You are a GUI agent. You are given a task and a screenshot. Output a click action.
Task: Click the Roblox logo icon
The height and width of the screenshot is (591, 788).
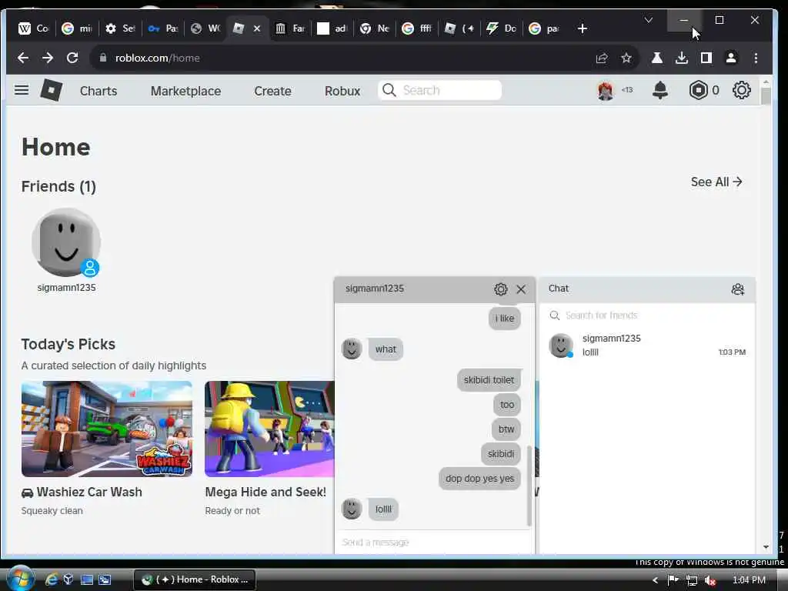point(52,91)
